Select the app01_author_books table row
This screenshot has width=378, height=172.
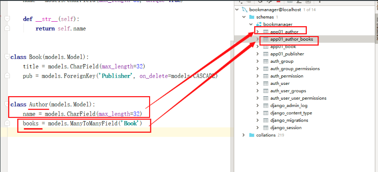[304, 39]
